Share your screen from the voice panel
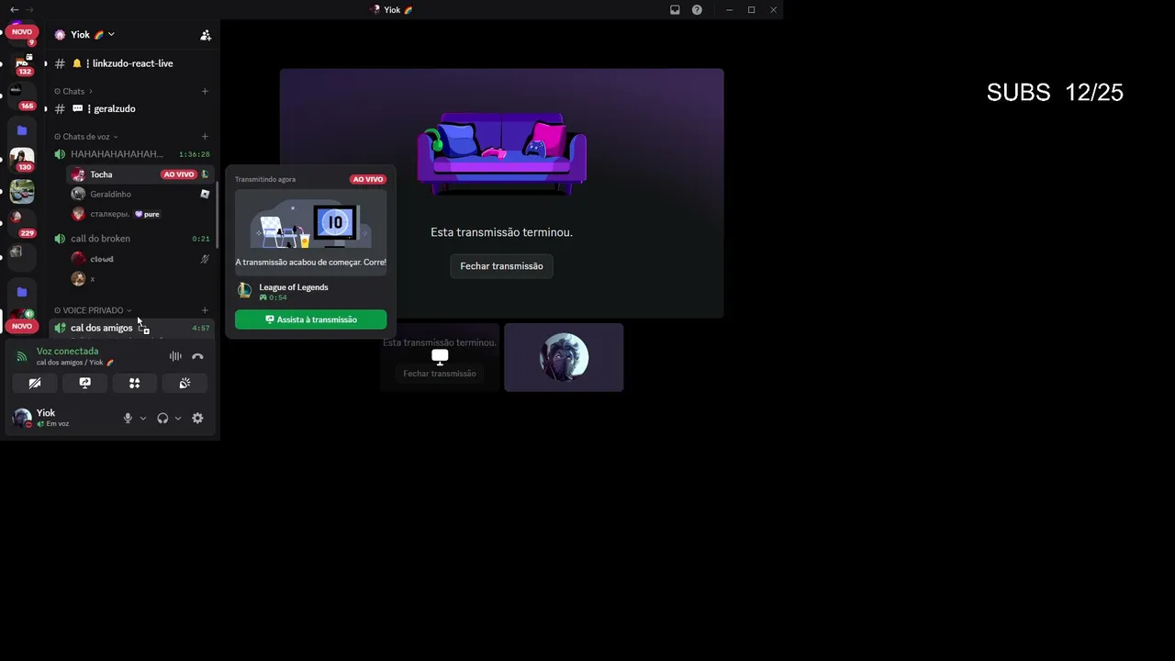This screenshot has height=661, width=1175. click(x=84, y=383)
